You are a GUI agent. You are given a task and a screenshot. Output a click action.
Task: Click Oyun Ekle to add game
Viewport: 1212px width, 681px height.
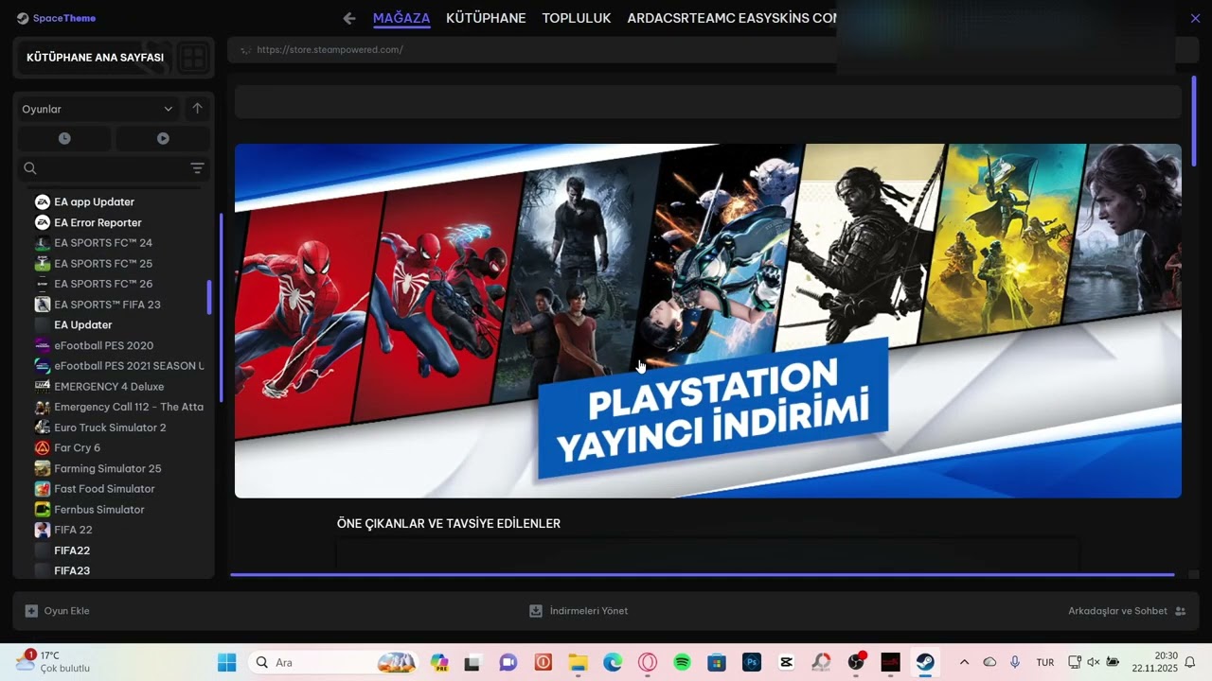(58, 611)
